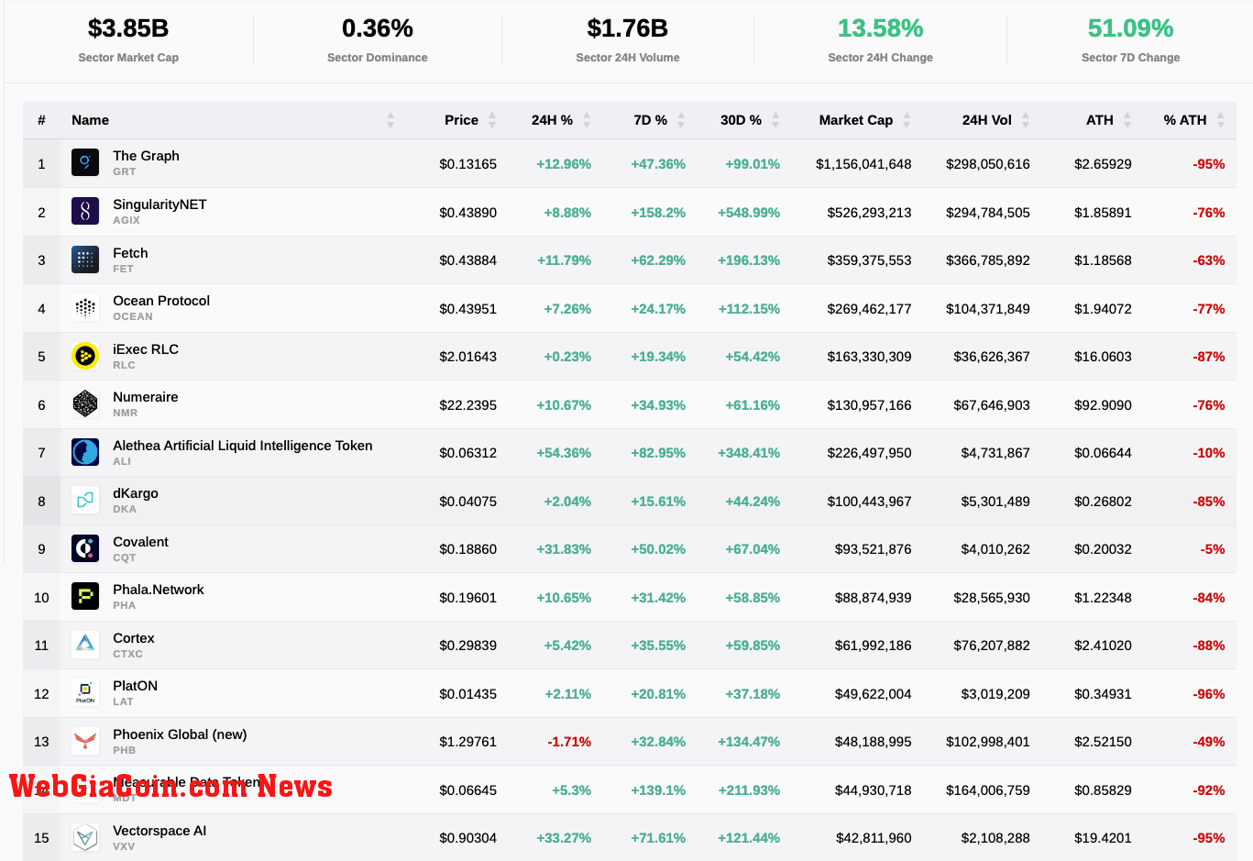Click the Fetch FET logo icon

(85, 259)
